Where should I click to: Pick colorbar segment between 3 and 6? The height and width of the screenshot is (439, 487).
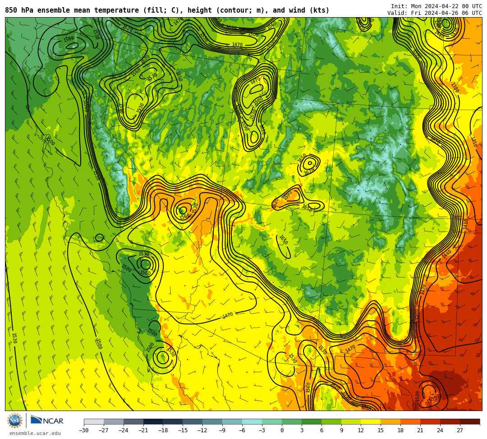point(312,421)
